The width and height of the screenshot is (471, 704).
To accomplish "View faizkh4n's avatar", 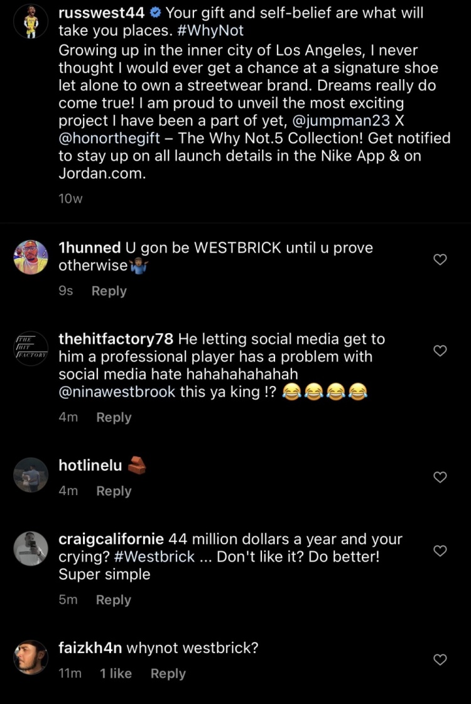I will click(x=31, y=658).
